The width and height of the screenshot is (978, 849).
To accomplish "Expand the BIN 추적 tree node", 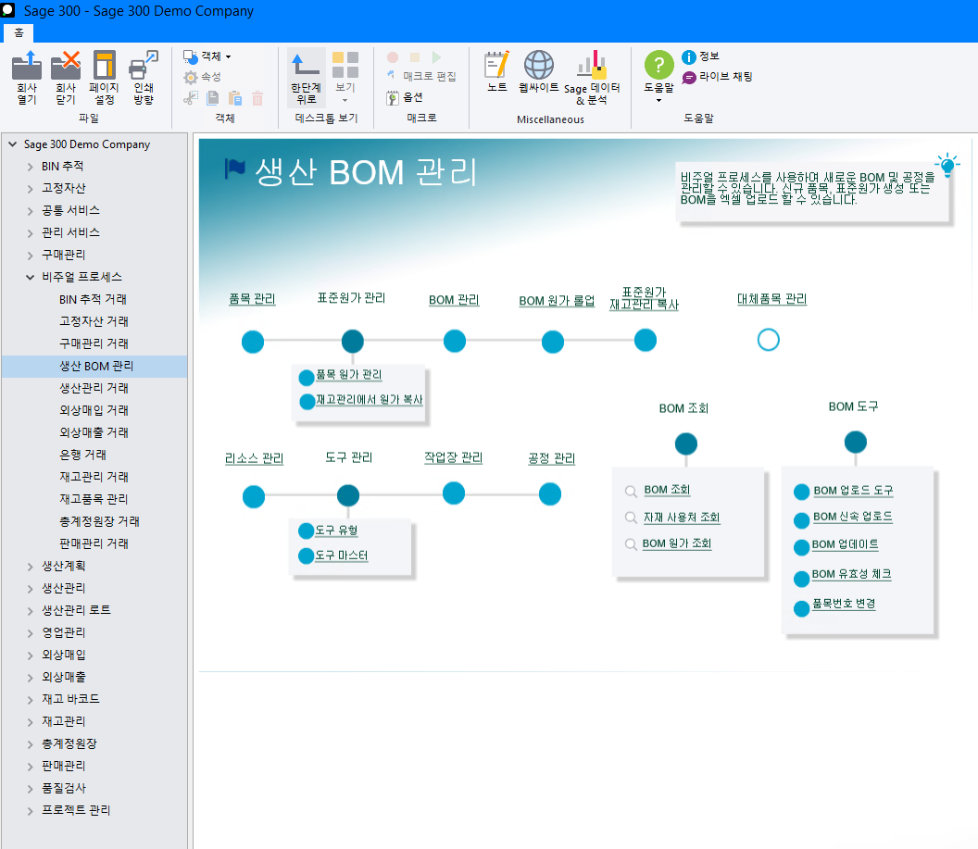I will pyautogui.click(x=30, y=167).
